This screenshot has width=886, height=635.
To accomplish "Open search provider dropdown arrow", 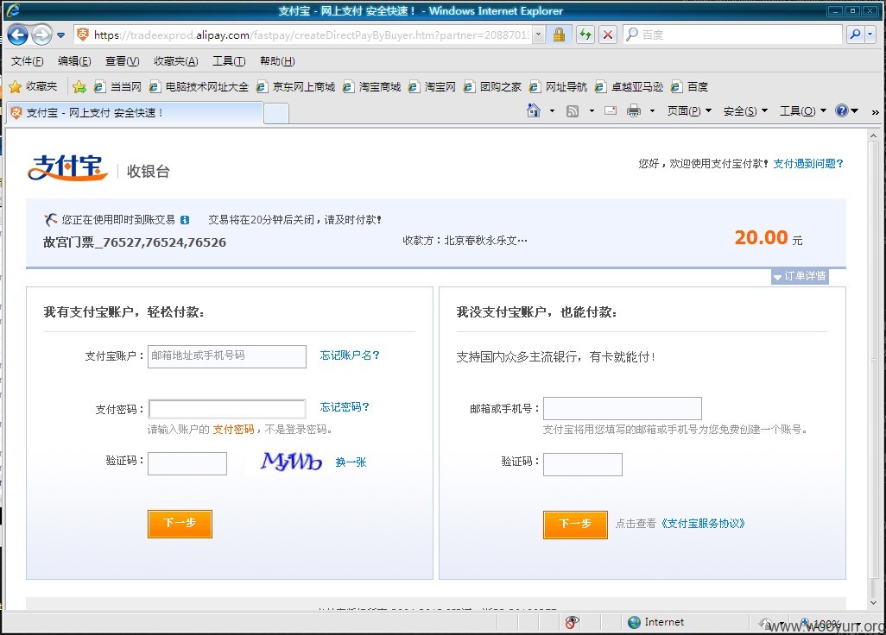I will coord(870,35).
